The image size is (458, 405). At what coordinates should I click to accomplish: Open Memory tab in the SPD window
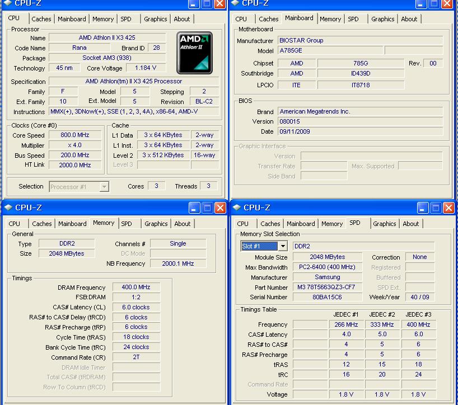[x=332, y=224]
